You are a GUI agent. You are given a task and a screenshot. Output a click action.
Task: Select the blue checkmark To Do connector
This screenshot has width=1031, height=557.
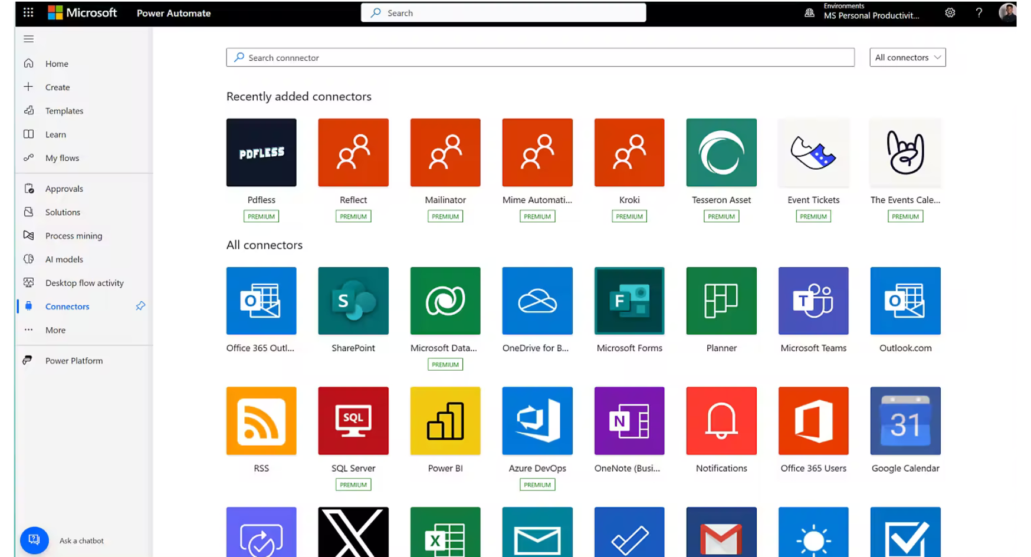[629, 532]
